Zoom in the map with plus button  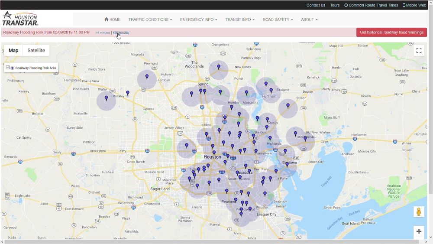419,231
